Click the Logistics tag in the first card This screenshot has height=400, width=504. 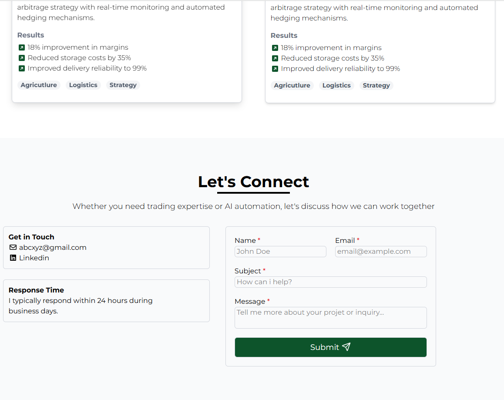tap(83, 85)
